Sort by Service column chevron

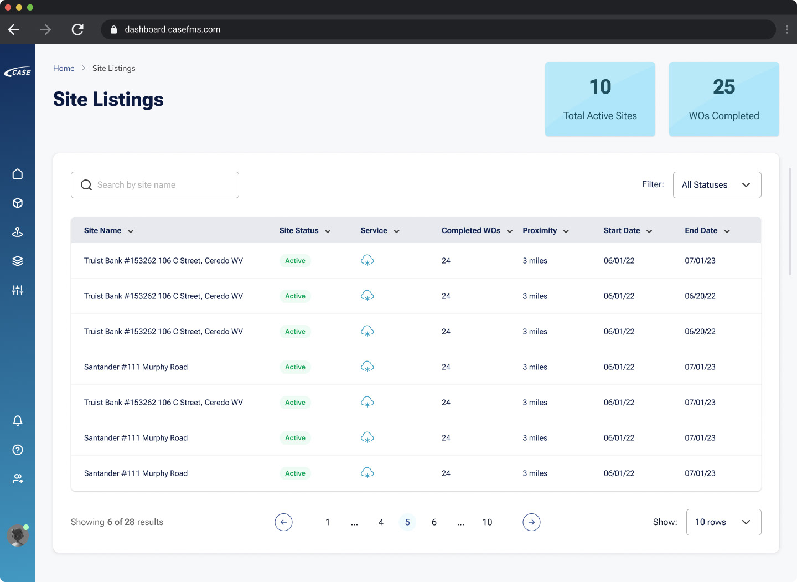(x=396, y=231)
